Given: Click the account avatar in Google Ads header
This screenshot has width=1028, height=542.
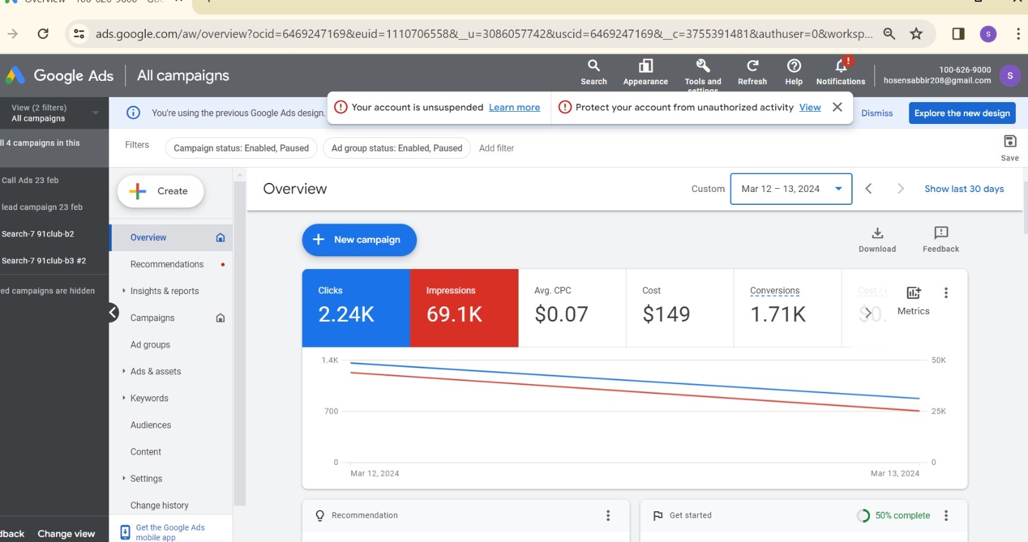Looking at the screenshot, I should pos(1010,76).
